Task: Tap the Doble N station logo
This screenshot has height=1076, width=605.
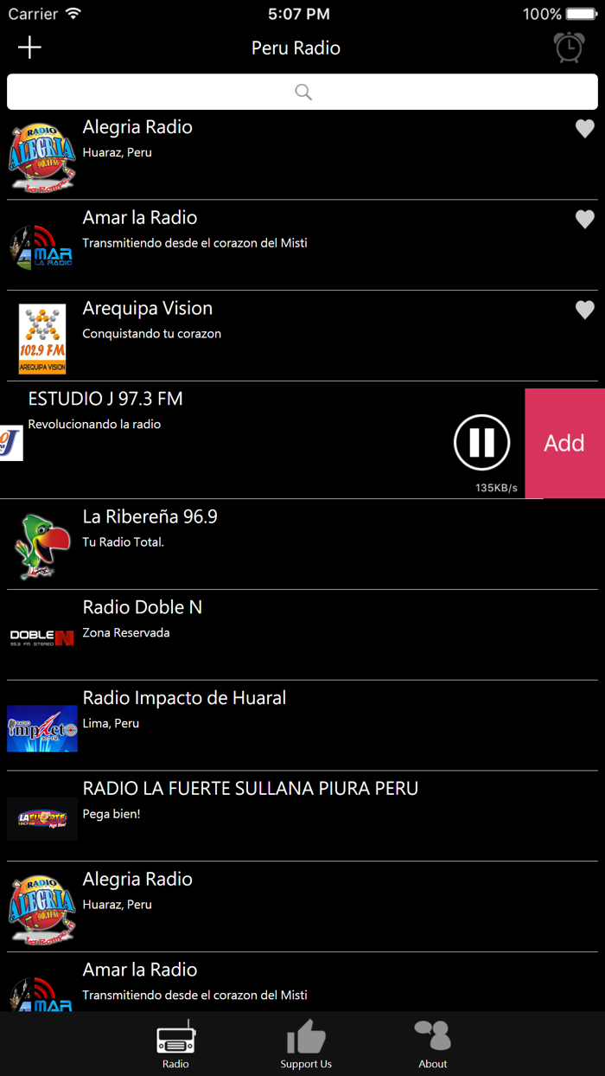Action: [x=42, y=638]
